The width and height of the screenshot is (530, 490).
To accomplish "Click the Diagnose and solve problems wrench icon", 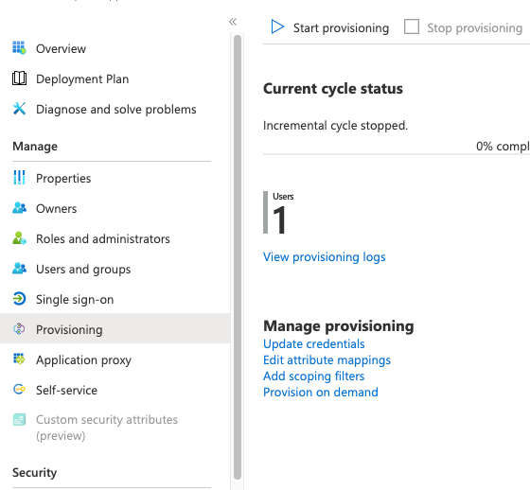I will click(19, 109).
